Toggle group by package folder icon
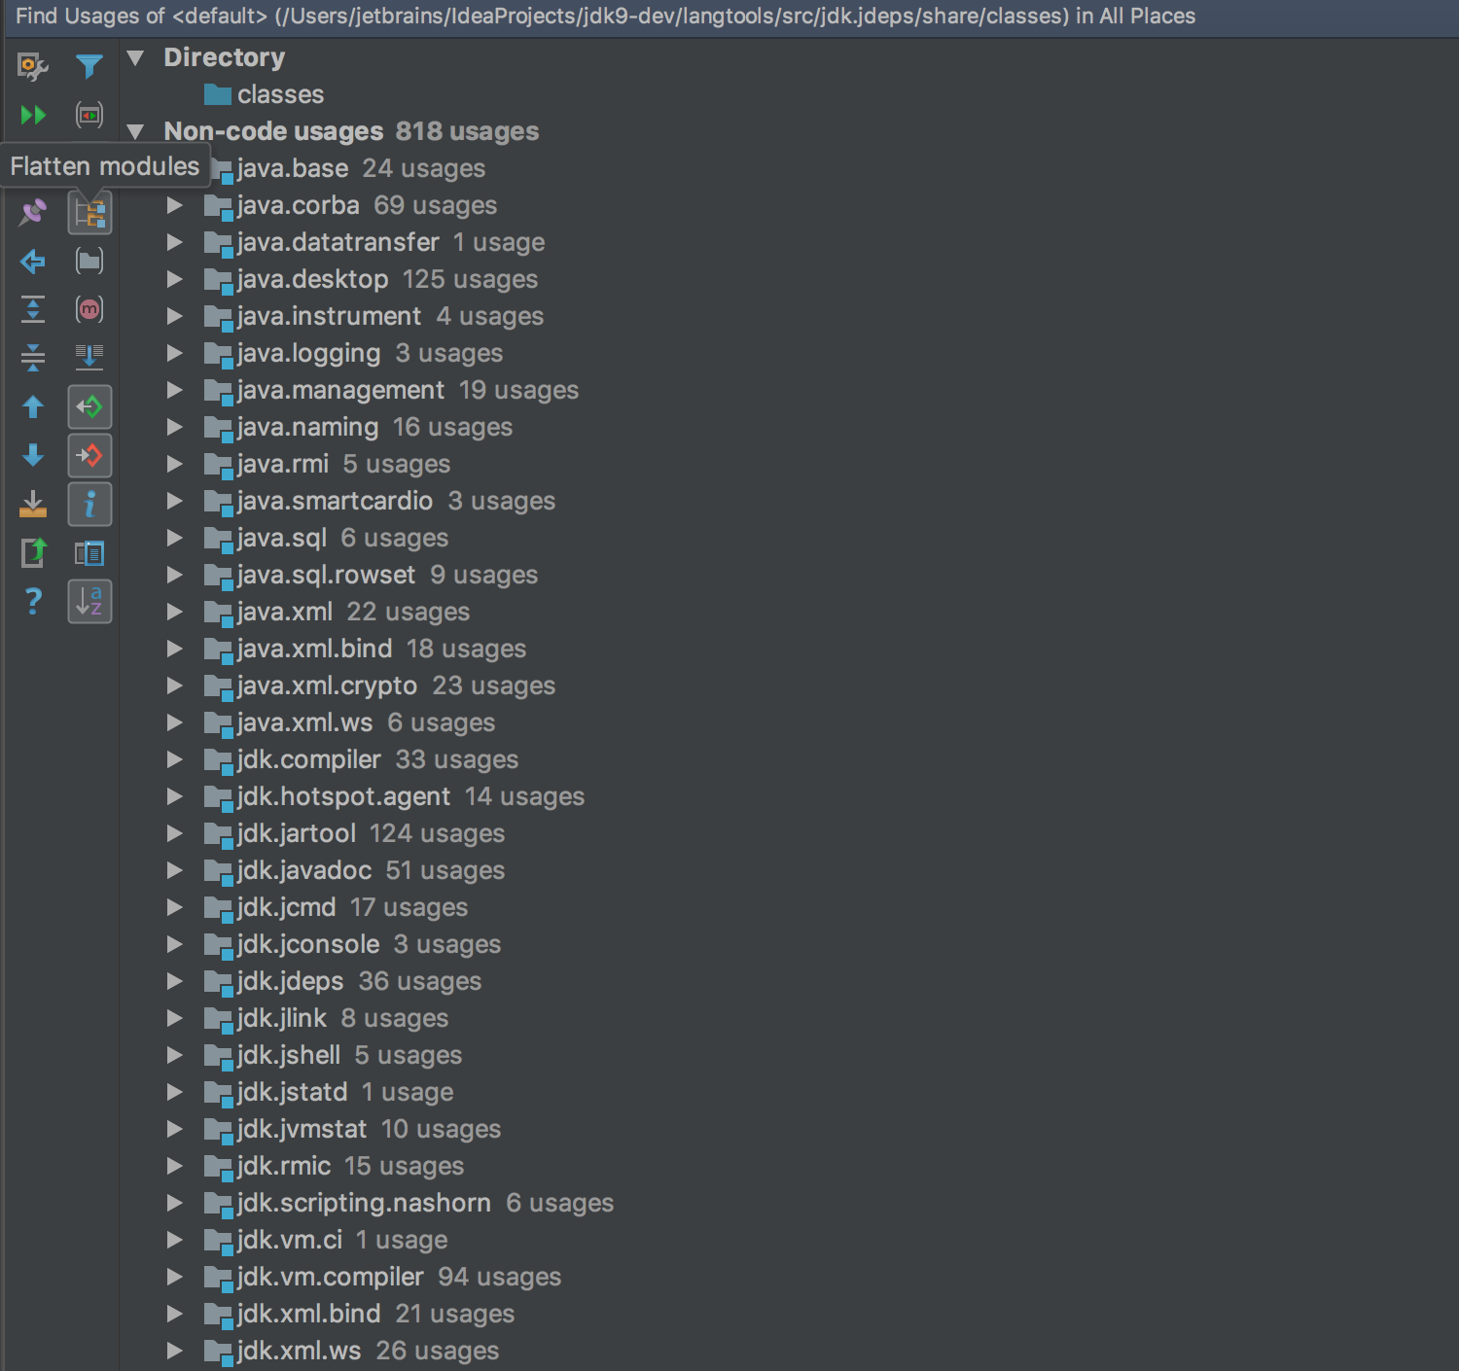Image resolution: width=1459 pixels, height=1371 pixels. click(89, 261)
